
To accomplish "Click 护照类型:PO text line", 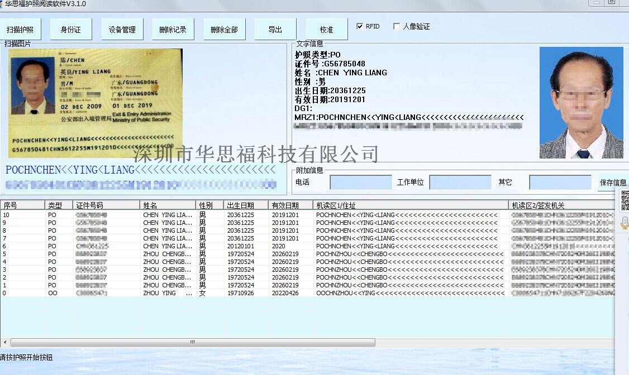I will pos(317,55).
